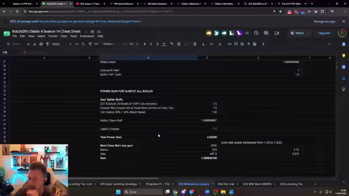
Task: Insert a link from the toolbar
Action: pos(229,44)
